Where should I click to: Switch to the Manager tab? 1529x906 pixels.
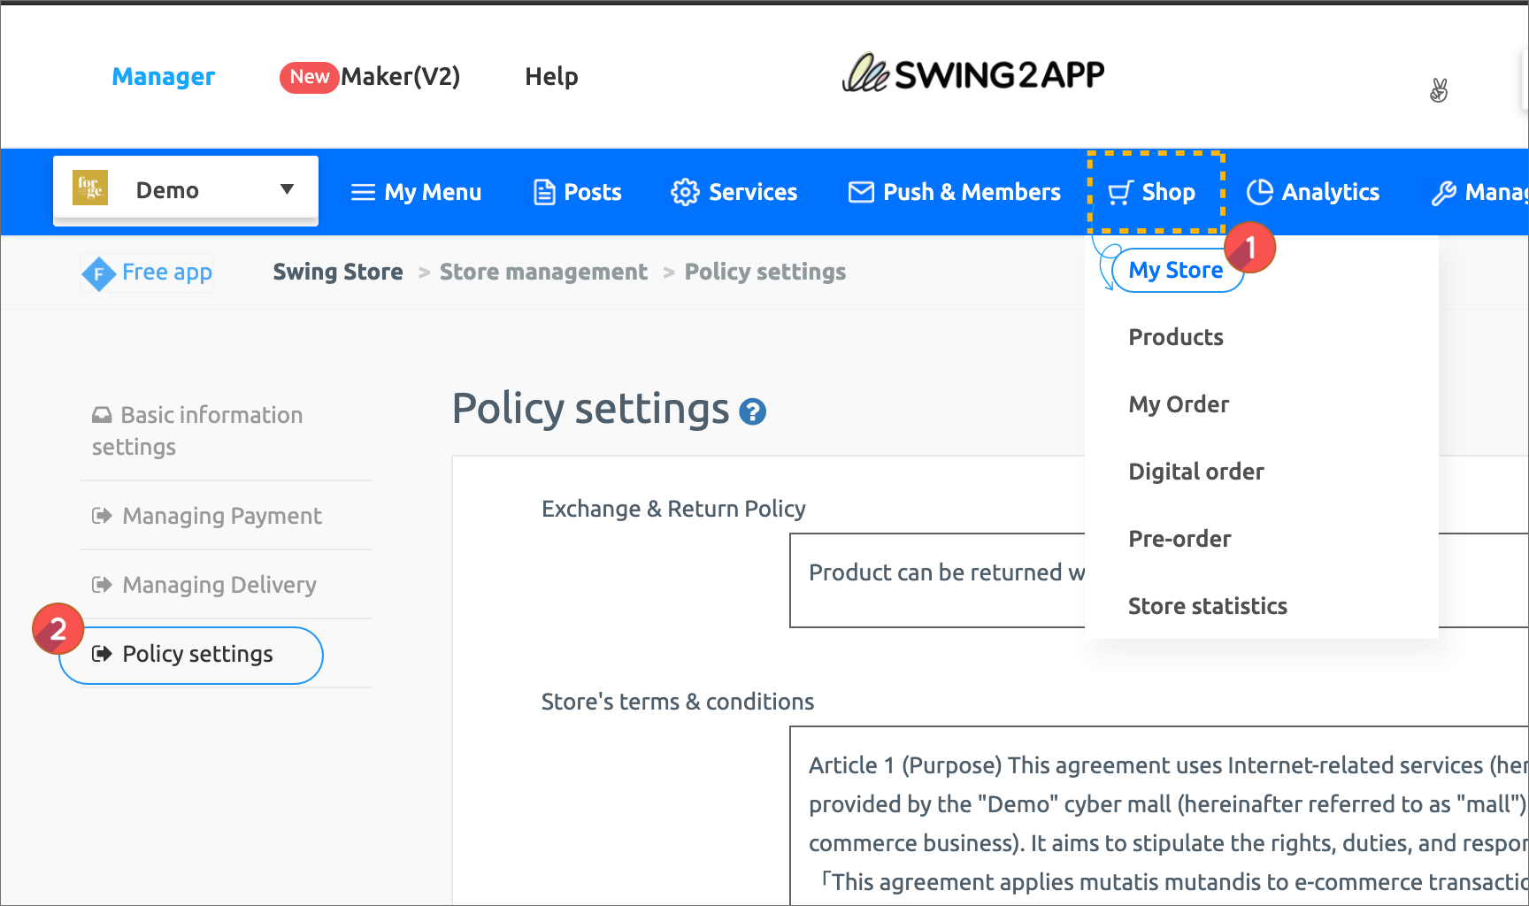click(x=164, y=77)
